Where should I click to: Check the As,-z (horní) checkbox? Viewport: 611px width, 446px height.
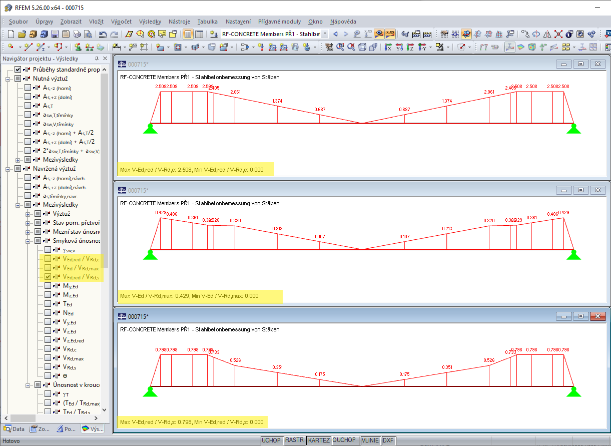tap(28, 88)
